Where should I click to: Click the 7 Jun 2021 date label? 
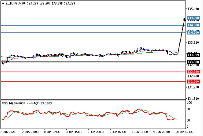coord(8,132)
